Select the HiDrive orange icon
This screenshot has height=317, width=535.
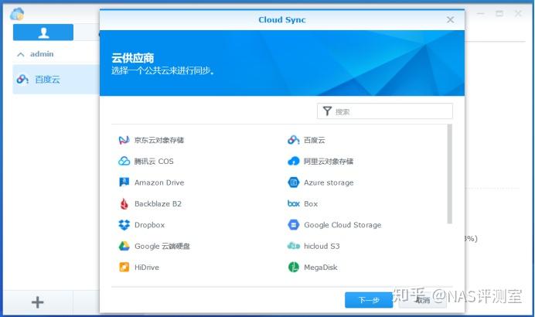click(x=124, y=268)
